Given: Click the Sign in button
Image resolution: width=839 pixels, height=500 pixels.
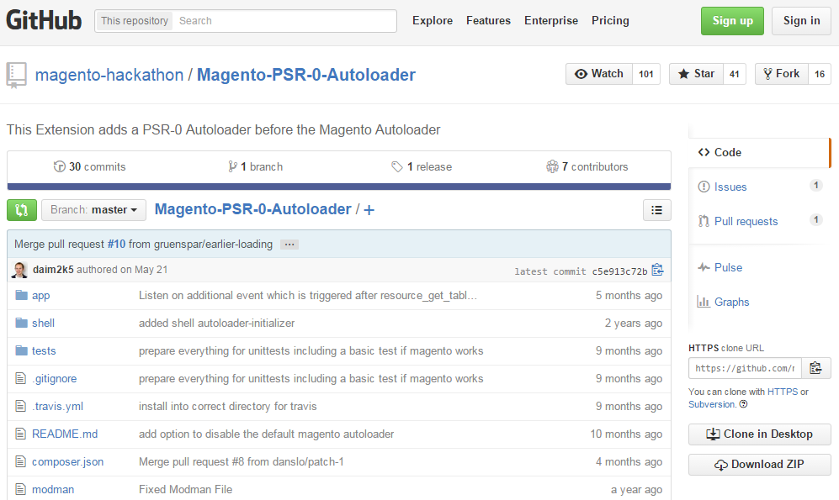Looking at the screenshot, I should (801, 21).
